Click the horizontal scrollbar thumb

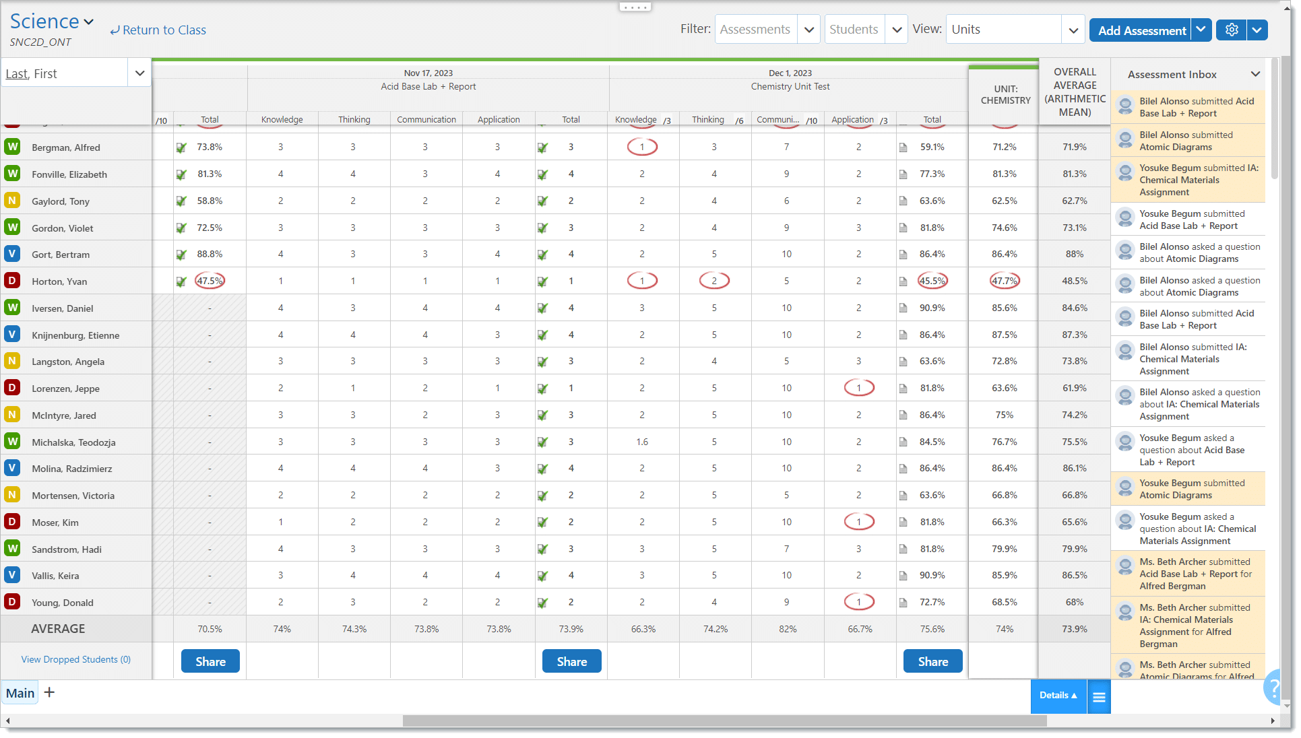click(724, 720)
